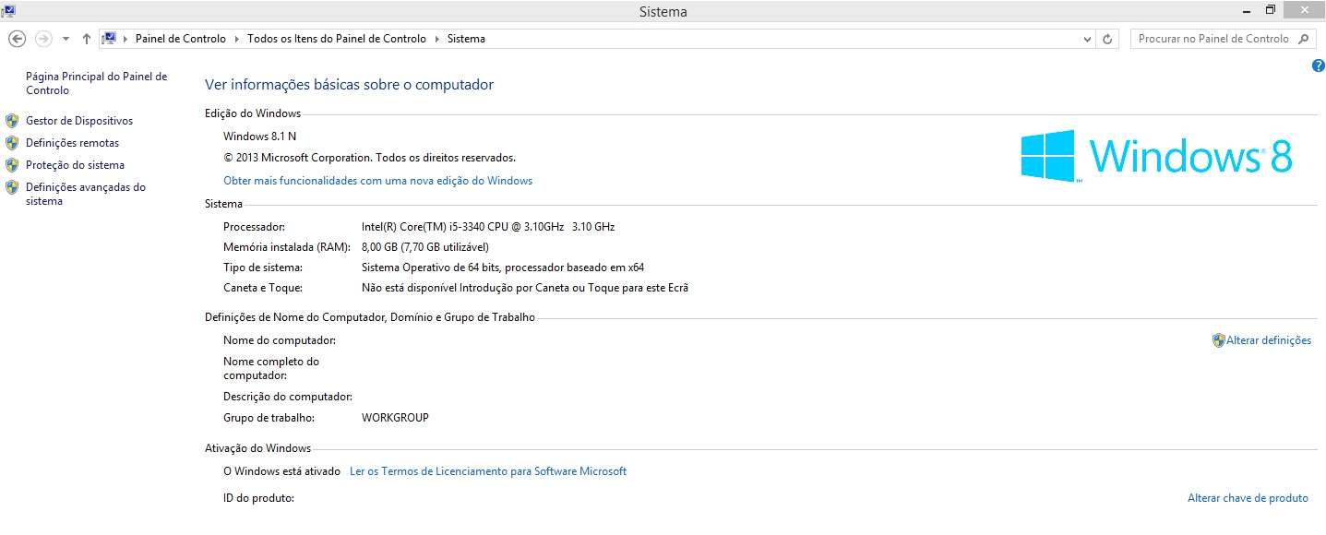Select Painel de Controlo in the breadcrumb
Viewport: 1326px width, 535px height.
181,39
